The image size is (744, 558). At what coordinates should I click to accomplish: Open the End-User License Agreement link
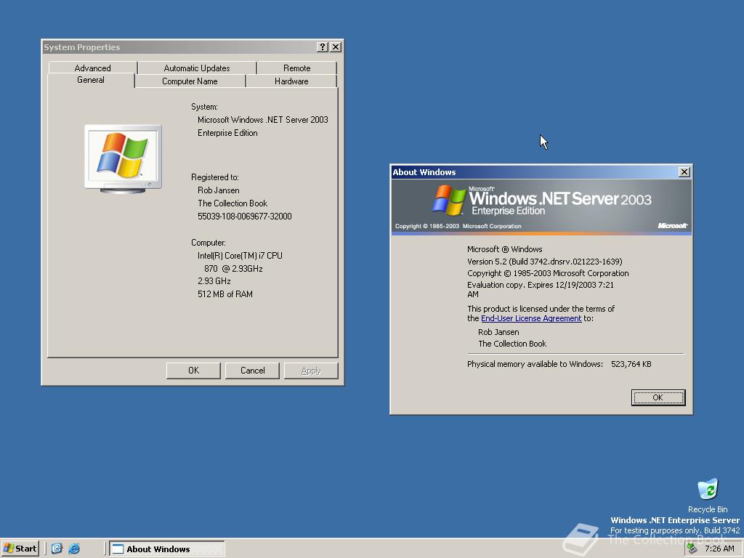(531, 318)
